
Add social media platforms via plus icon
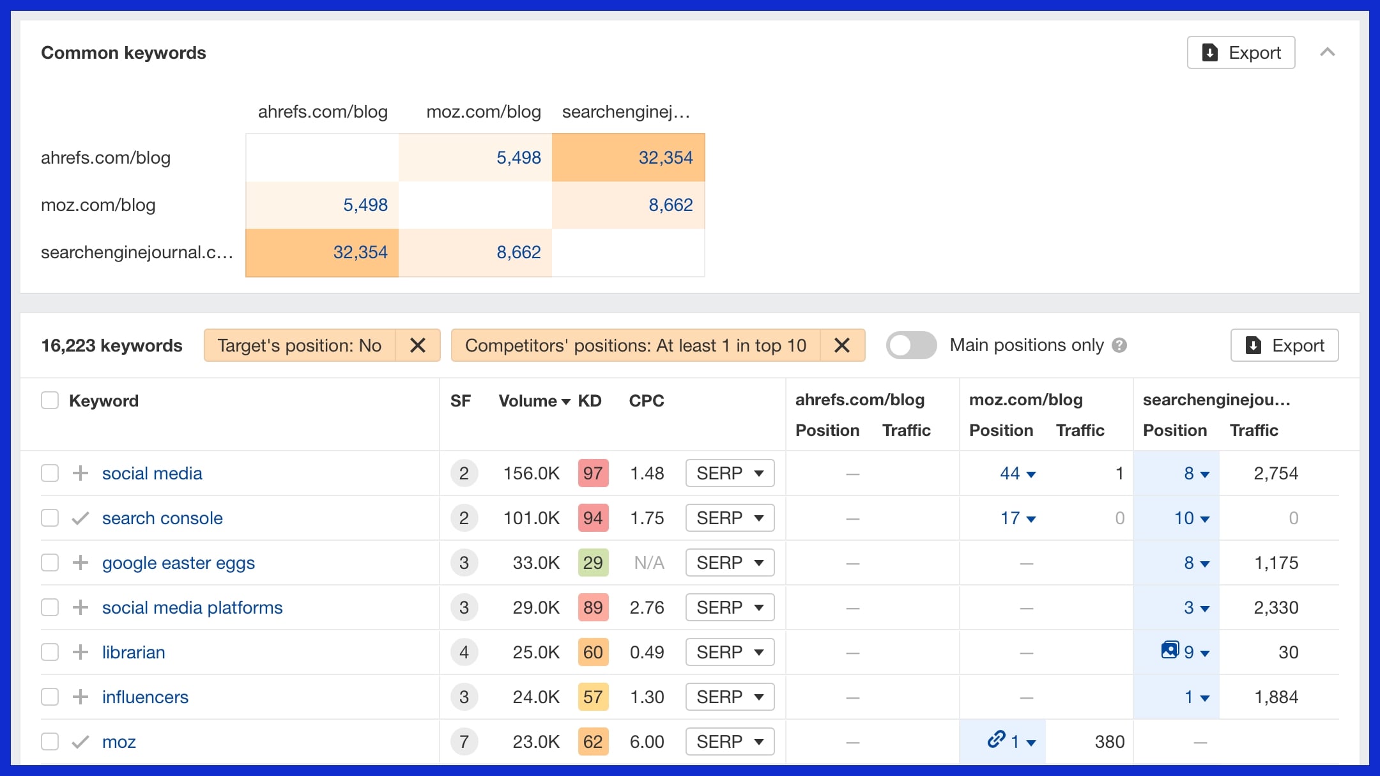coord(80,607)
